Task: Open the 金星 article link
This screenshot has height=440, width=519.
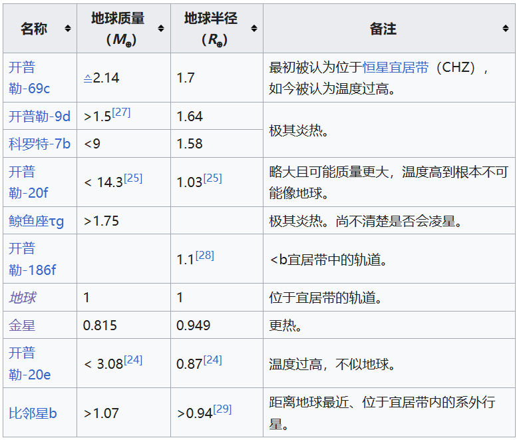Action: click(x=22, y=326)
